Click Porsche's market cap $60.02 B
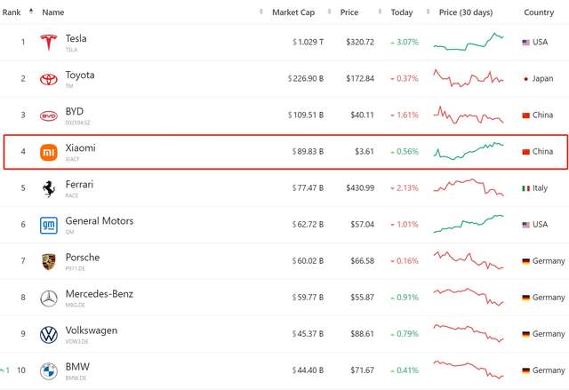This screenshot has height=390, width=569. (x=308, y=261)
